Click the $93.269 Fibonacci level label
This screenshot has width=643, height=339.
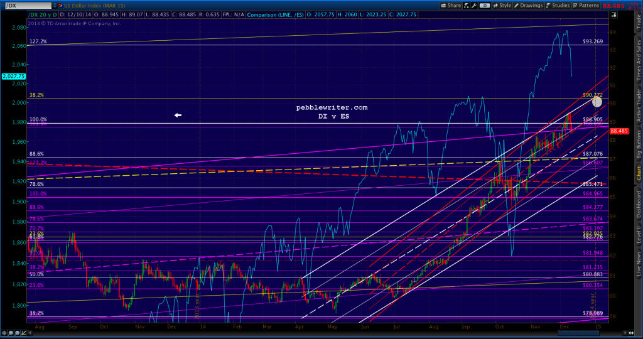pos(593,41)
